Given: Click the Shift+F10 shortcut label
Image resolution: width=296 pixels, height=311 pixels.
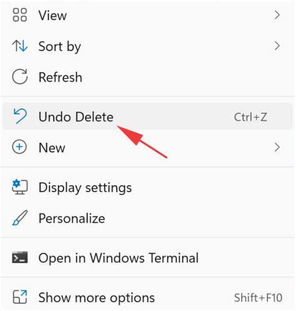Looking at the screenshot, I should [258, 297].
